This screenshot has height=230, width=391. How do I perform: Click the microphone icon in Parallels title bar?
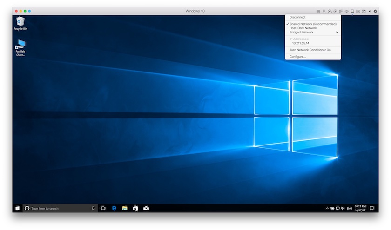324,11
